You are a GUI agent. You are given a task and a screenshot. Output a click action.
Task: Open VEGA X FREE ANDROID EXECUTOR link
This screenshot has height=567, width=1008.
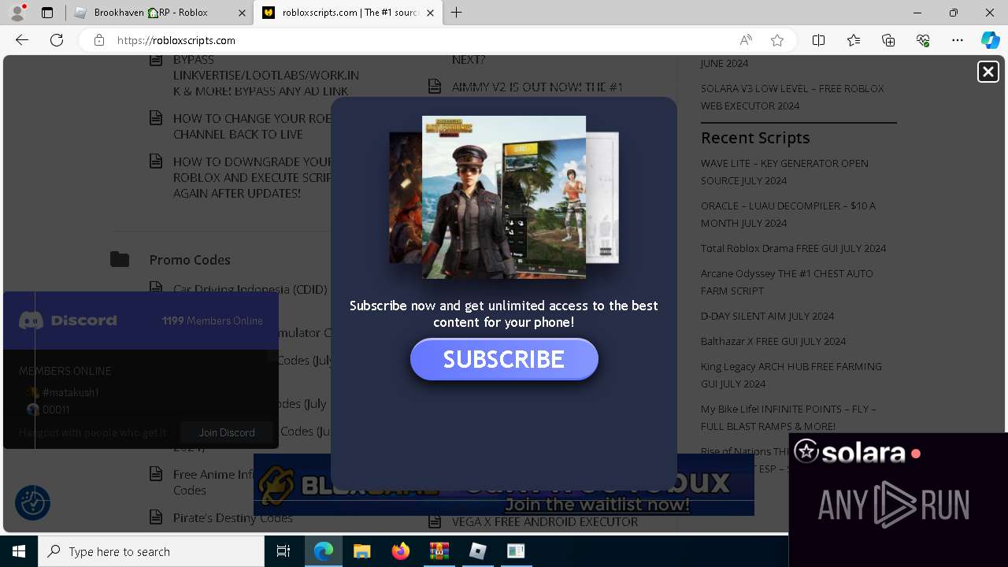(545, 521)
